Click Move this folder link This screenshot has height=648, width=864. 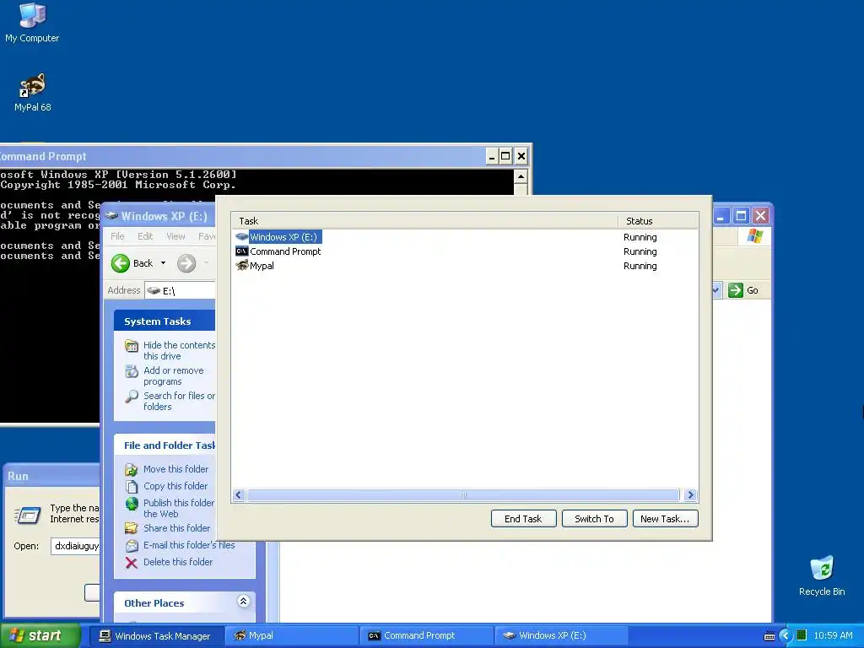pos(175,469)
